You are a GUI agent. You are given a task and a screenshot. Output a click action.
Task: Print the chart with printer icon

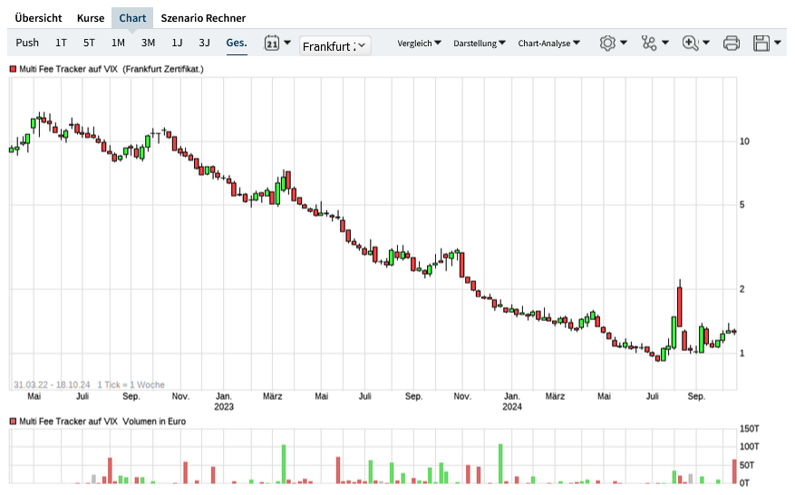pyautogui.click(x=732, y=44)
